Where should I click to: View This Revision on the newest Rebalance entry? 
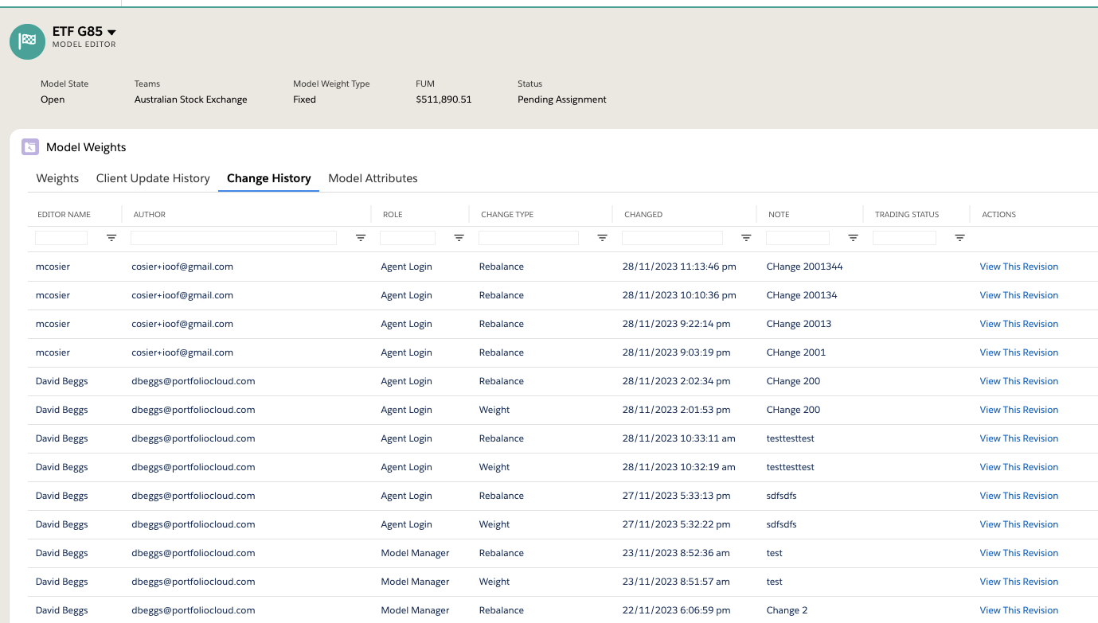pos(1018,266)
